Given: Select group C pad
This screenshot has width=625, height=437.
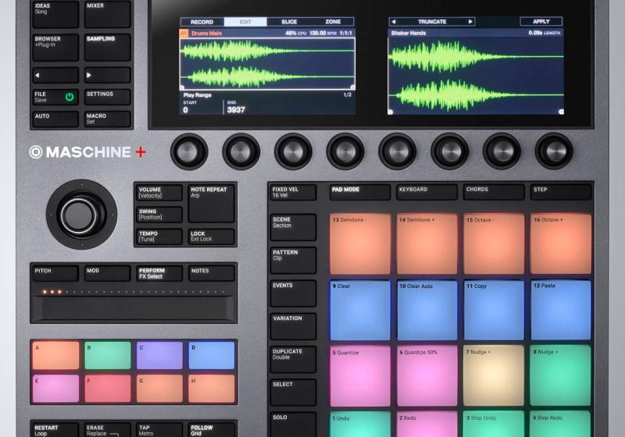Looking at the screenshot, I should tap(159, 355).
